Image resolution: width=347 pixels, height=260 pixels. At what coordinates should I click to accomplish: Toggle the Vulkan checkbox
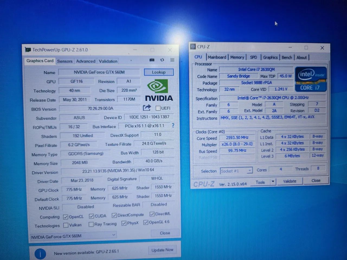66,225
